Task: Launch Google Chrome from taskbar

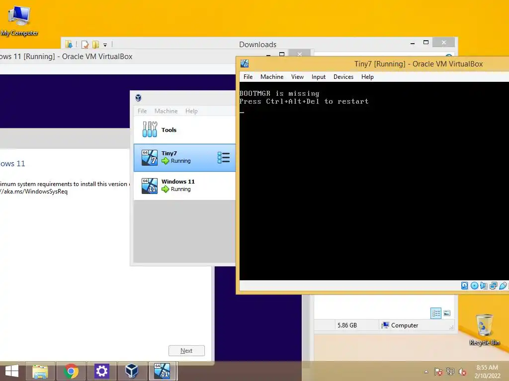Action: [71, 371]
